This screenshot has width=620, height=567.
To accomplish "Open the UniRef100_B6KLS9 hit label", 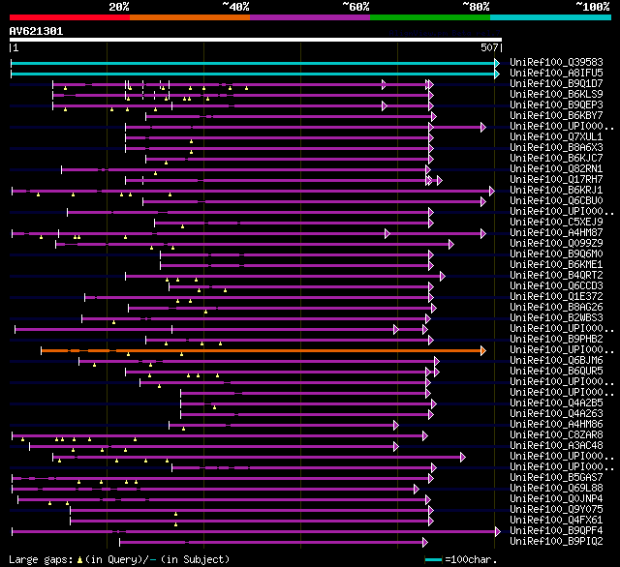I will pyautogui.click(x=556, y=95).
